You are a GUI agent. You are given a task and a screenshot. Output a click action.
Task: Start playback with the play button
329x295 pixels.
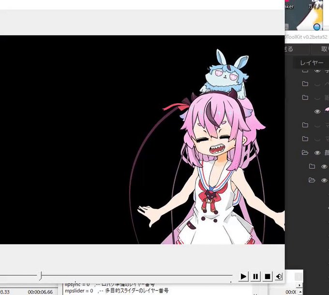click(243, 276)
